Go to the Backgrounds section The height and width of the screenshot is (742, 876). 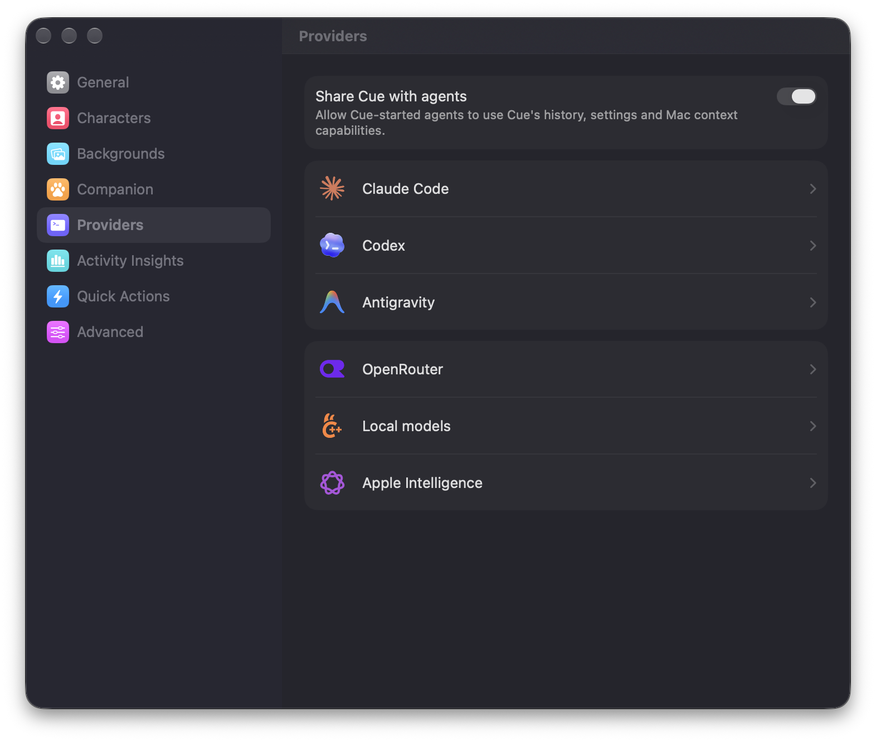tap(154, 154)
